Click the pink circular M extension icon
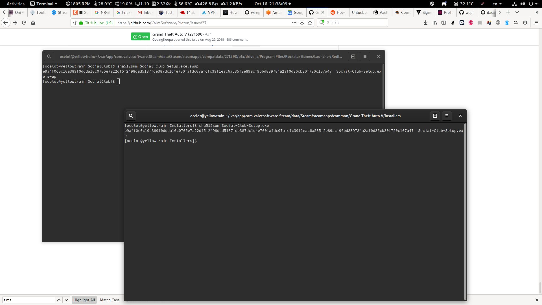This screenshot has height=305, width=542. pyautogui.click(x=471, y=23)
